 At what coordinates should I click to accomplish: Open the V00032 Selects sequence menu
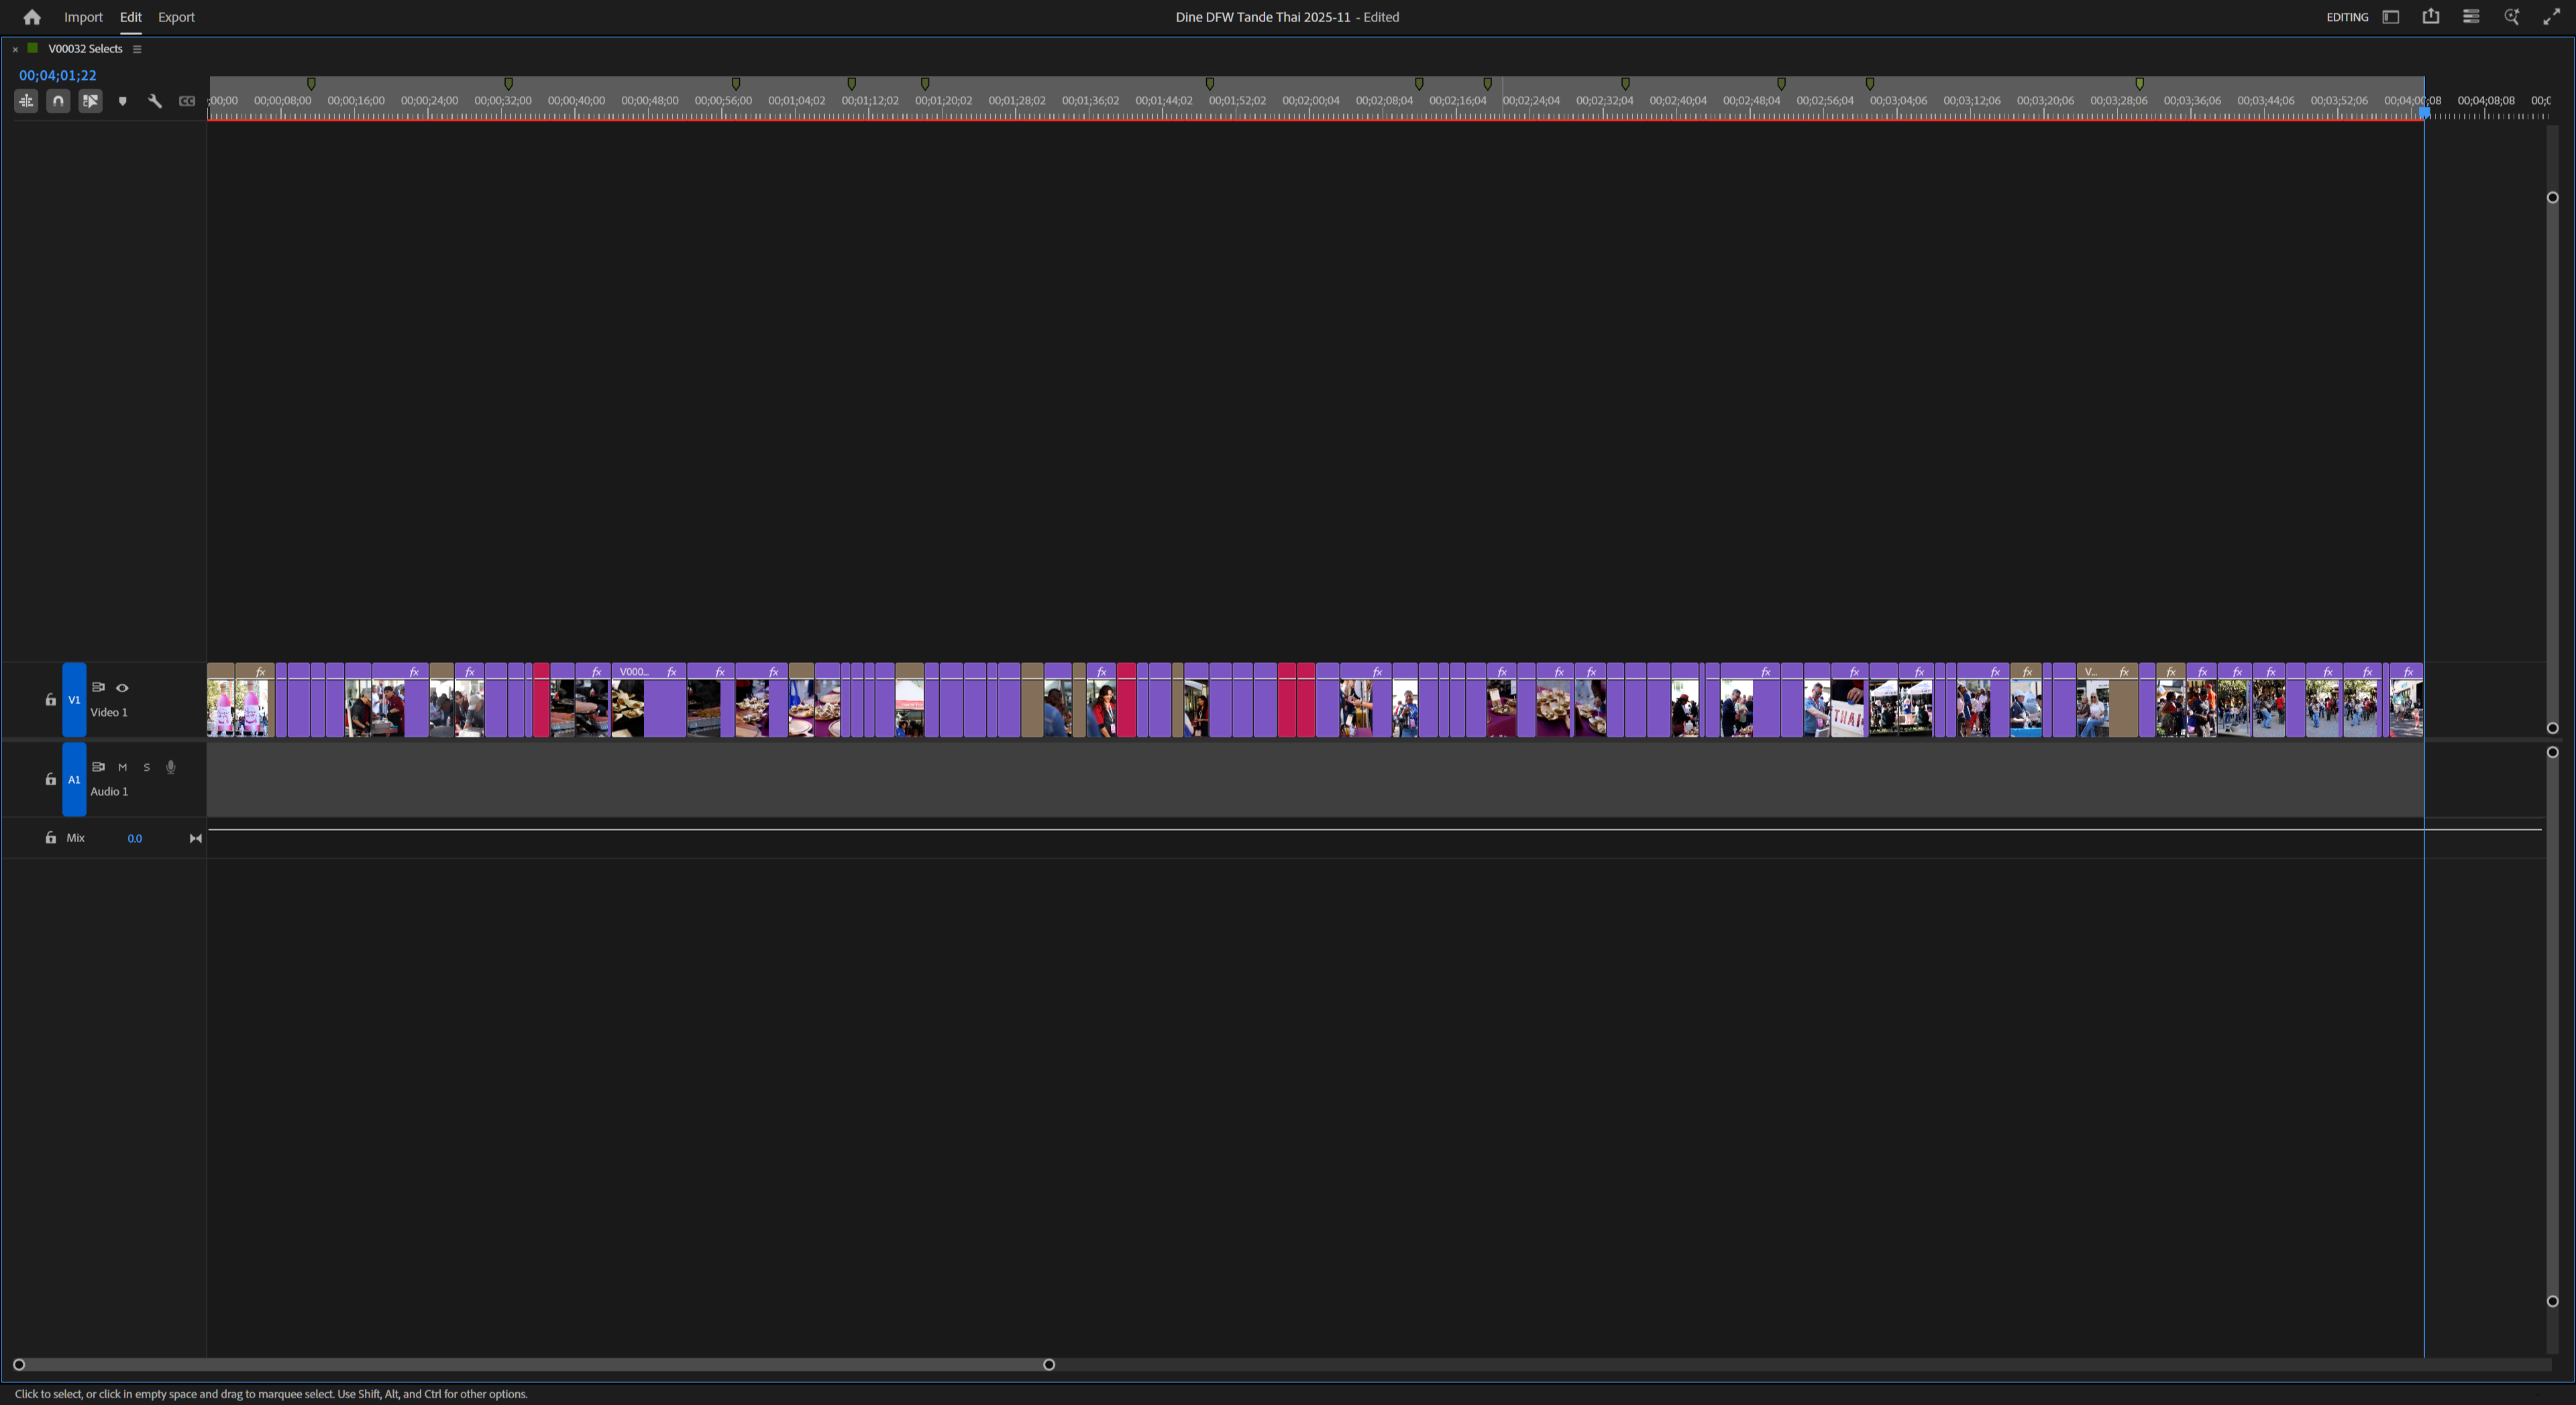[x=137, y=48]
